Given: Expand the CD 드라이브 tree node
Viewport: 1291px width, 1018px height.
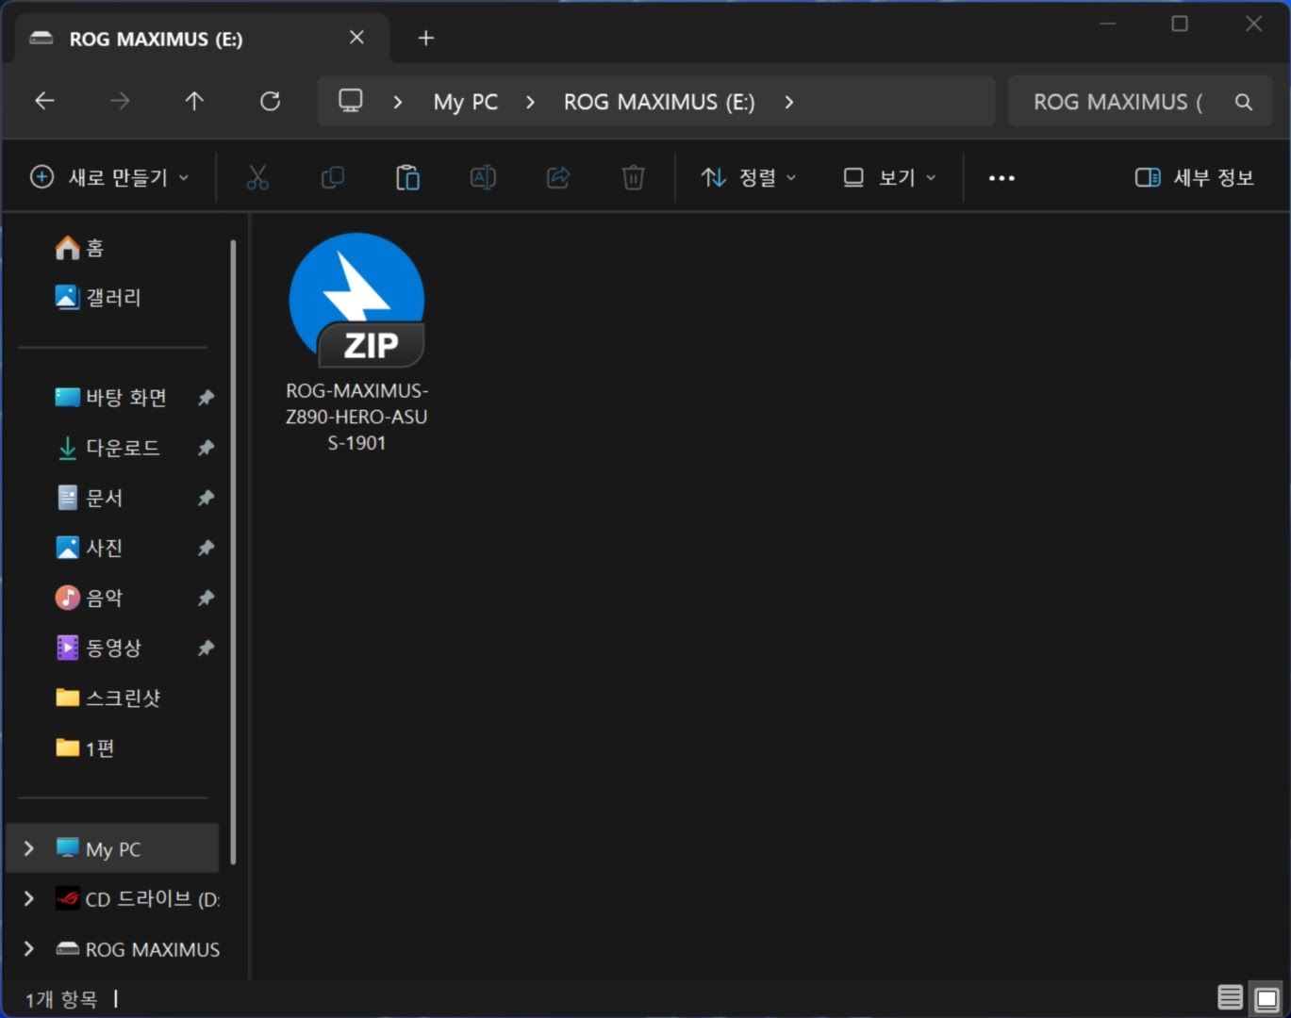Looking at the screenshot, I should click(29, 898).
